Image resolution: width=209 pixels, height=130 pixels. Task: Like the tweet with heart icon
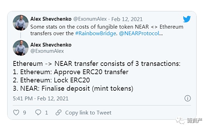[16, 113]
